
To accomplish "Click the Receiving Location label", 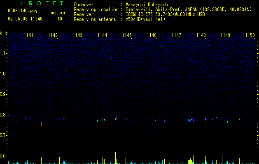I will pyautogui.click(x=96, y=9).
